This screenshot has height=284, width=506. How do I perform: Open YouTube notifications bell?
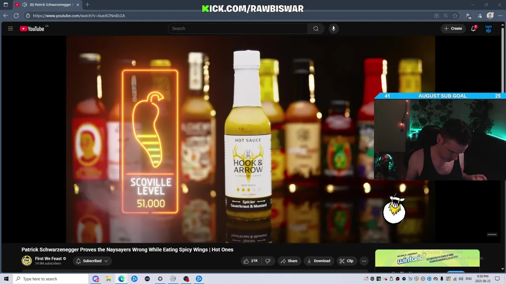coord(473,28)
